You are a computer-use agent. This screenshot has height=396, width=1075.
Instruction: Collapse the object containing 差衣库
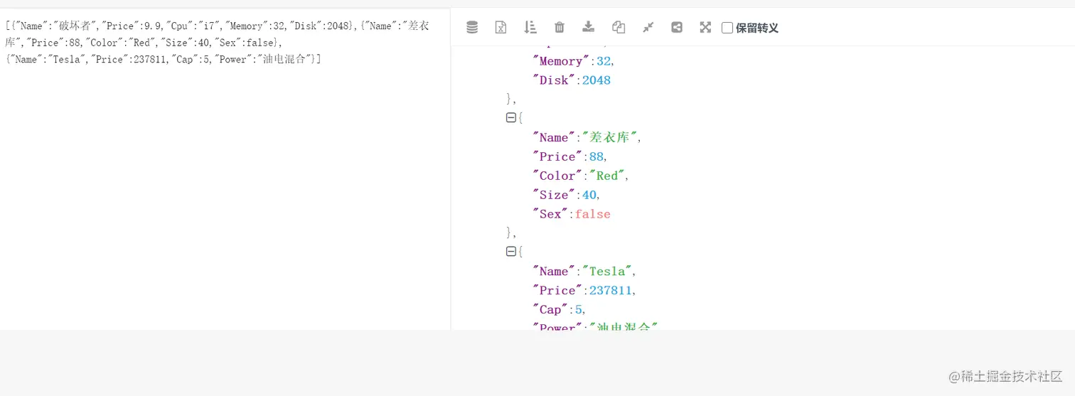pos(510,117)
